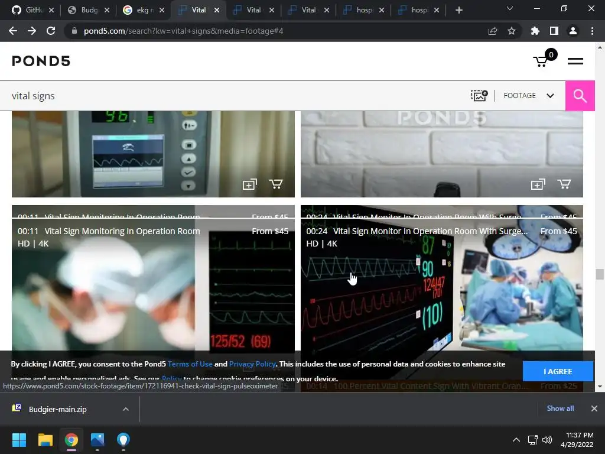Close the active Vital tab
605x454 pixels.
click(217, 10)
